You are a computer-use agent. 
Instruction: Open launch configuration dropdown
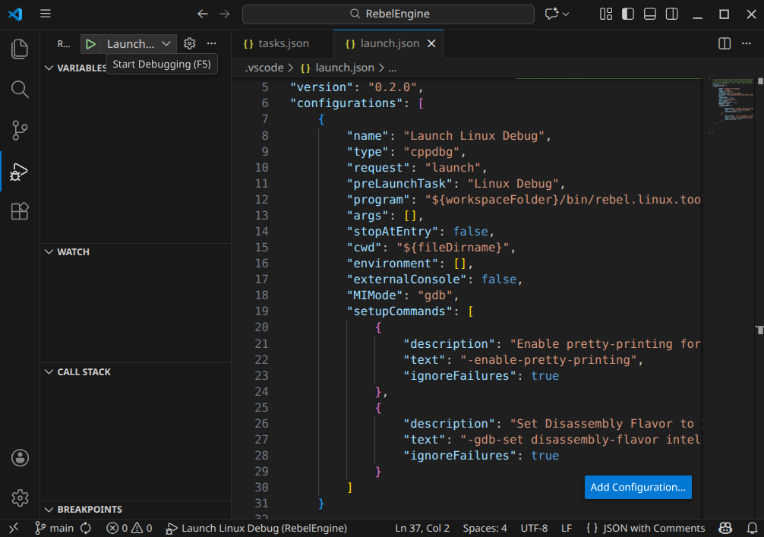pos(138,44)
